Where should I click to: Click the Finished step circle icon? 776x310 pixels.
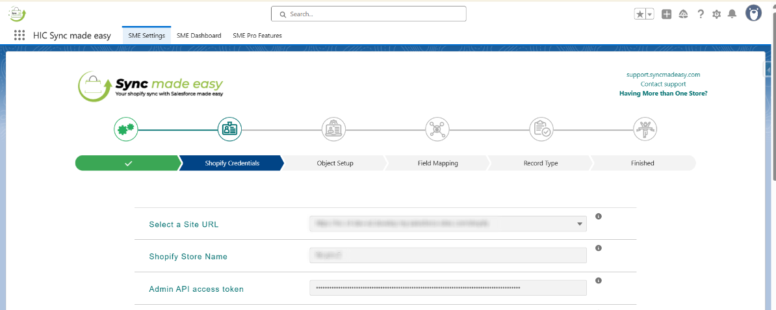point(645,129)
